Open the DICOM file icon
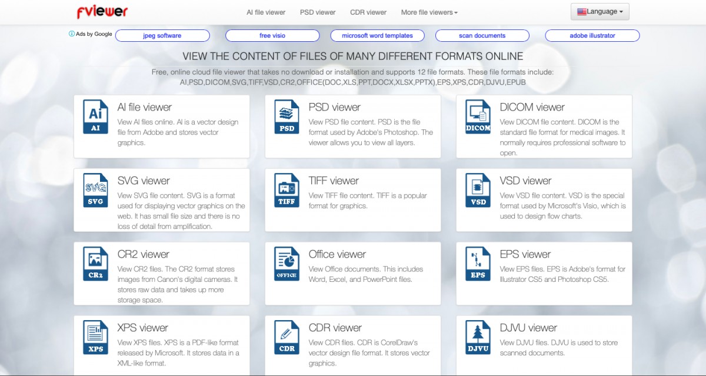The width and height of the screenshot is (706, 376). pyautogui.click(x=478, y=117)
